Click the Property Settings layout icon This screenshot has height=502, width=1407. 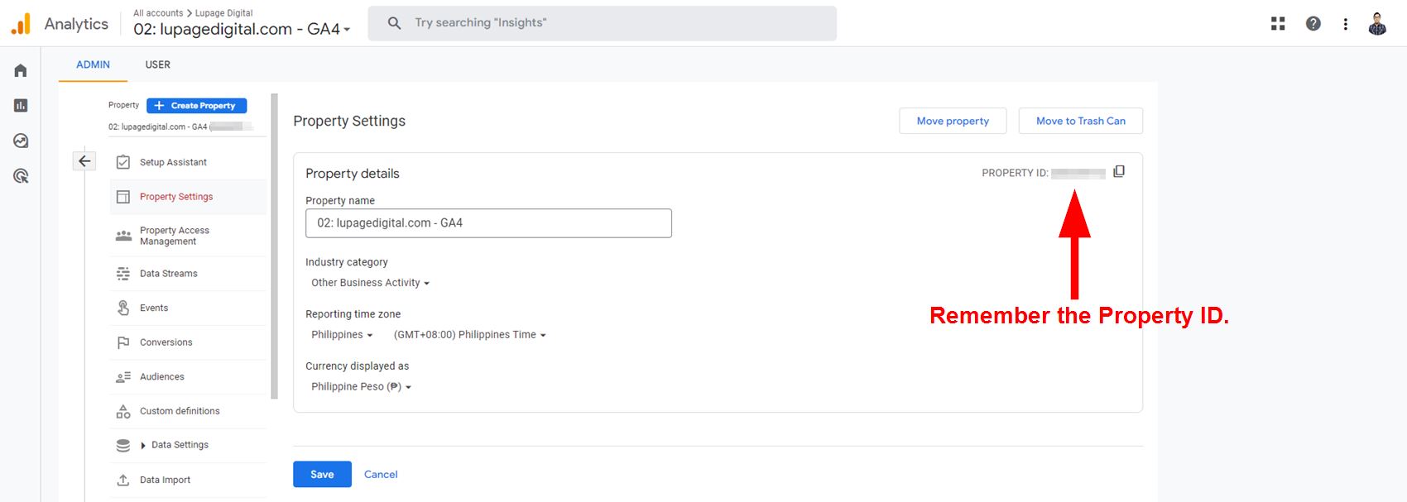[123, 197]
